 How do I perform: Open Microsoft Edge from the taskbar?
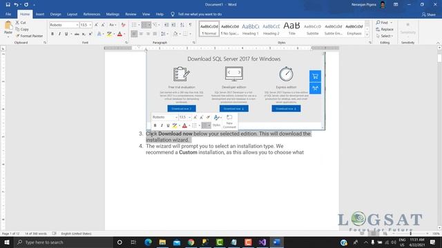coord(148,242)
